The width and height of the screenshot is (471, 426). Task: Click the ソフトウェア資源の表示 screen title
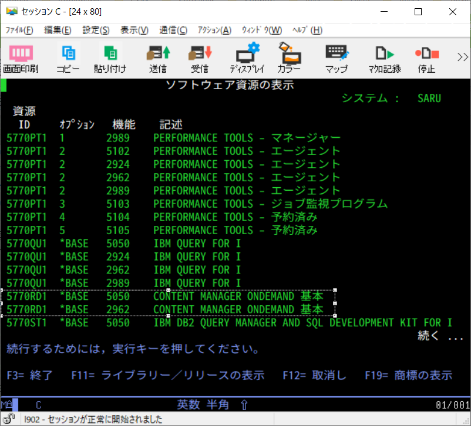click(x=230, y=85)
